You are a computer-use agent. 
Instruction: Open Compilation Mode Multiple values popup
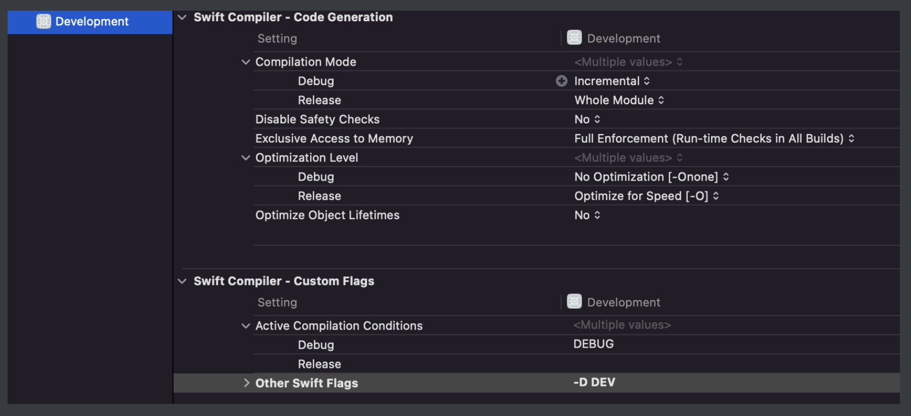628,62
